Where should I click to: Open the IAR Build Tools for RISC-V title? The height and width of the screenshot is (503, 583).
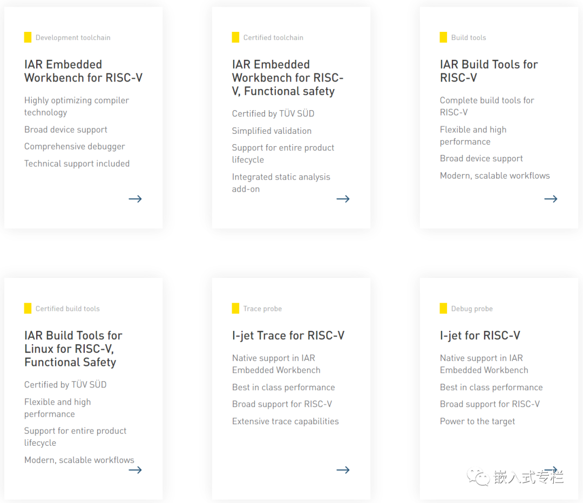click(489, 71)
